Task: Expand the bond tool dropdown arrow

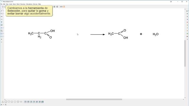Action: click(4, 11)
